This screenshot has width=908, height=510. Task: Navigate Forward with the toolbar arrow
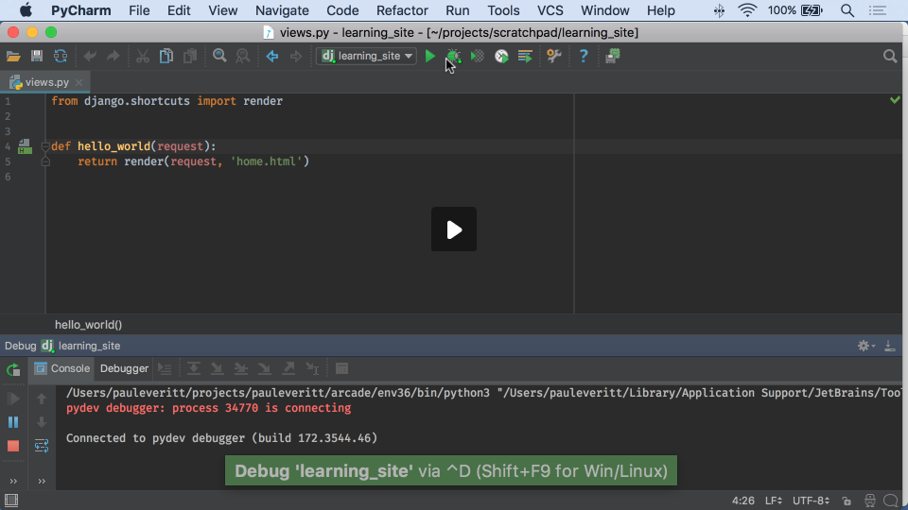296,56
